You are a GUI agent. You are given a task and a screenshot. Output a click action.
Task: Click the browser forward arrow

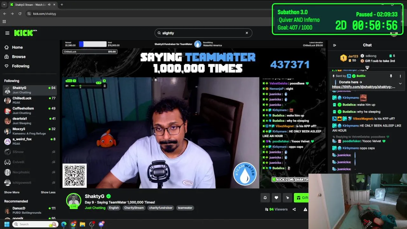tap(12, 14)
